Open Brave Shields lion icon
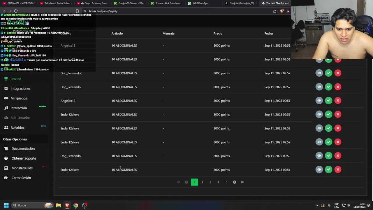This screenshot has width=373, height=210. [x=282, y=11]
